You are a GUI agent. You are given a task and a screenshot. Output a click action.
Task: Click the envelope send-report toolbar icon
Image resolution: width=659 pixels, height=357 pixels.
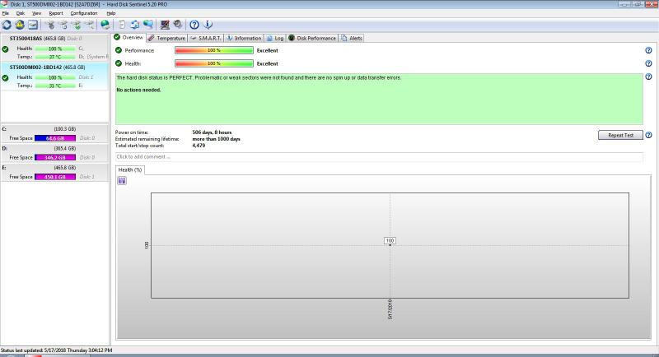point(33,25)
